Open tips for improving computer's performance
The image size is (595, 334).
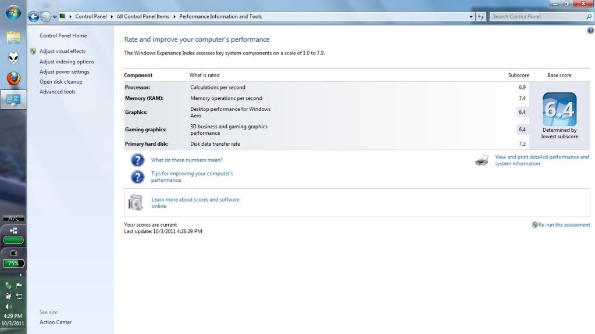[x=192, y=177]
